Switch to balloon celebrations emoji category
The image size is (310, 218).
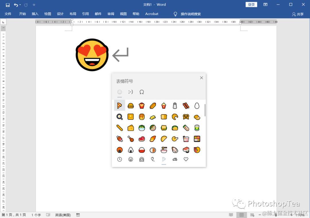[x=153, y=159]
